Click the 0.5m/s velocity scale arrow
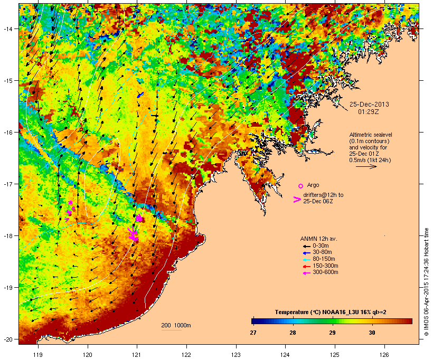Viewport: 433px width, 359px height. 366,166
